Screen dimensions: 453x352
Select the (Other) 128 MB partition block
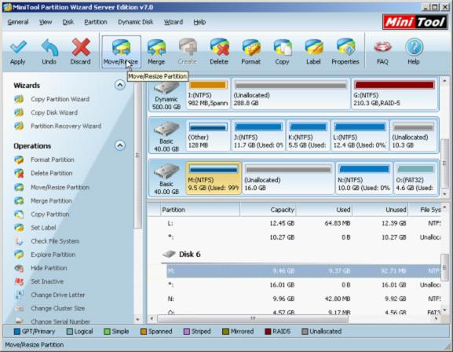pos(208,135)
